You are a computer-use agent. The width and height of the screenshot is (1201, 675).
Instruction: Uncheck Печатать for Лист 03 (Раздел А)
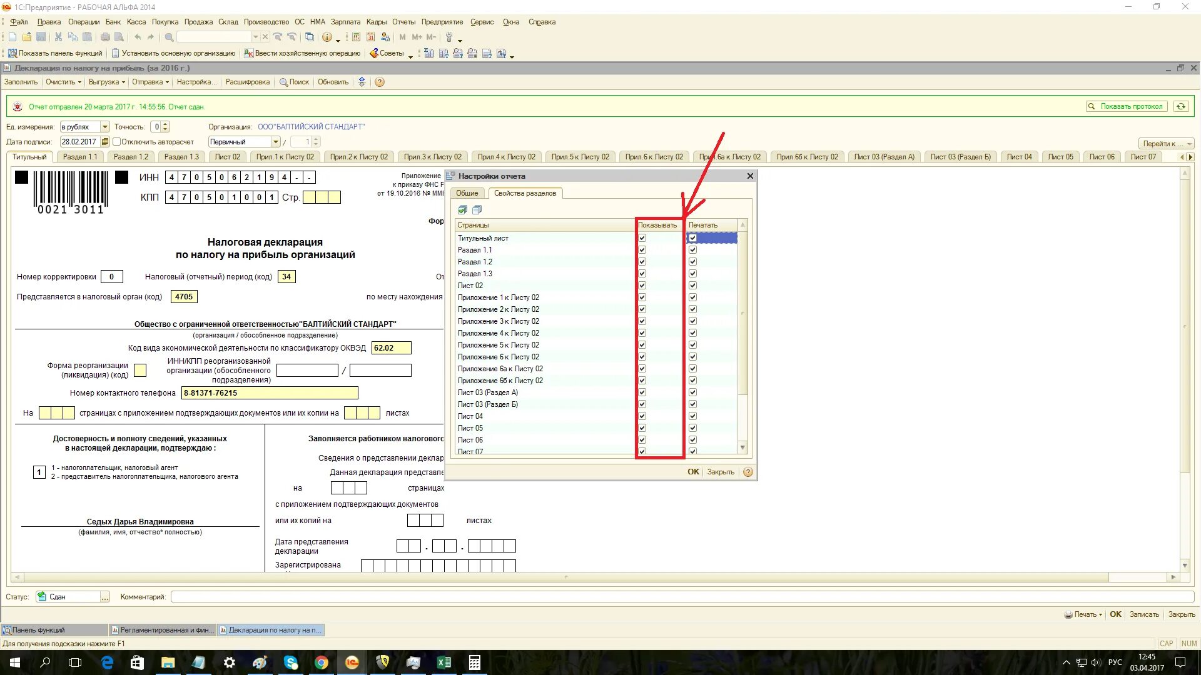(x=692, y=392)
